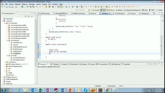Collapse the com.utils package
Viewport: 165px width, 93px height.
[7, 56]
